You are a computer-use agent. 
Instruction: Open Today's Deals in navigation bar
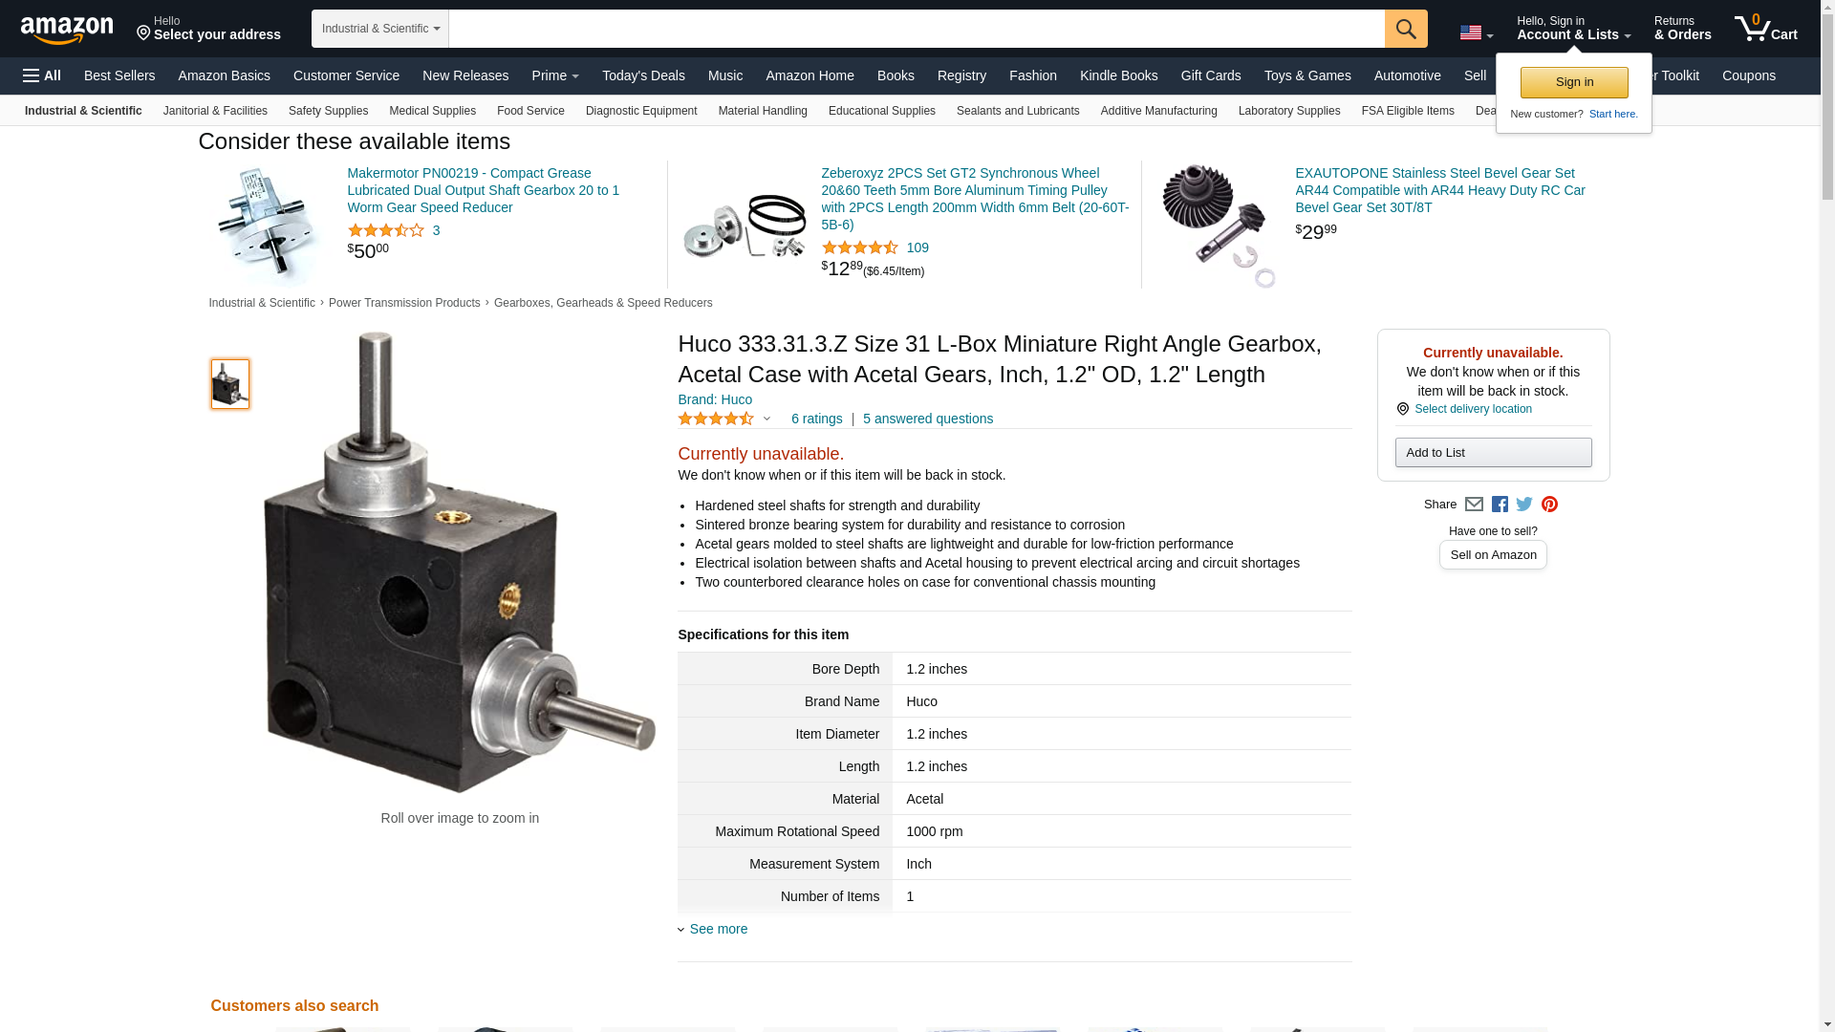click(643, 75)
